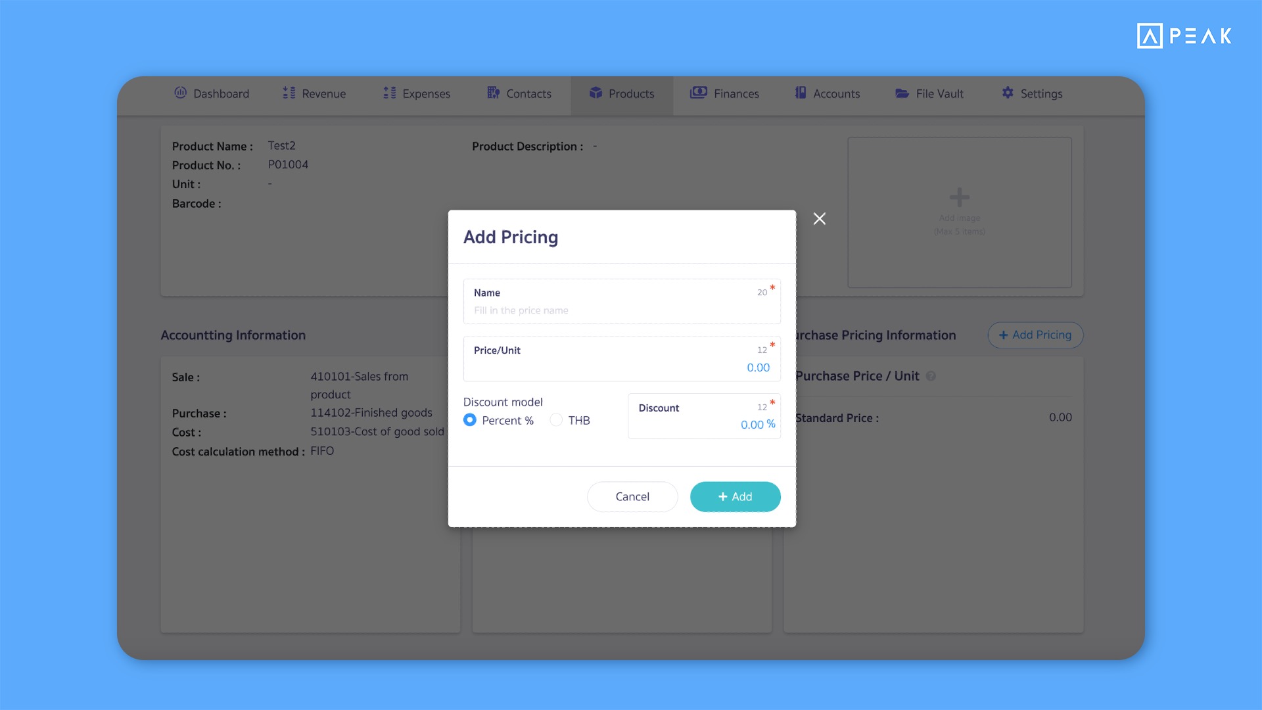1262x710 pixels.
Task: Click the Price per Unit input field
Action: coord(620,367)
